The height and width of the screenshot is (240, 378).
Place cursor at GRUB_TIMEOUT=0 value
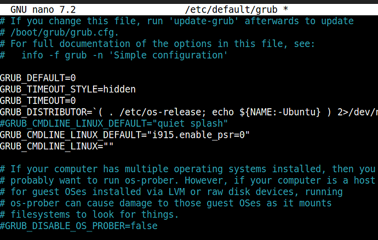pyautogui.click(x=73, y=101)
